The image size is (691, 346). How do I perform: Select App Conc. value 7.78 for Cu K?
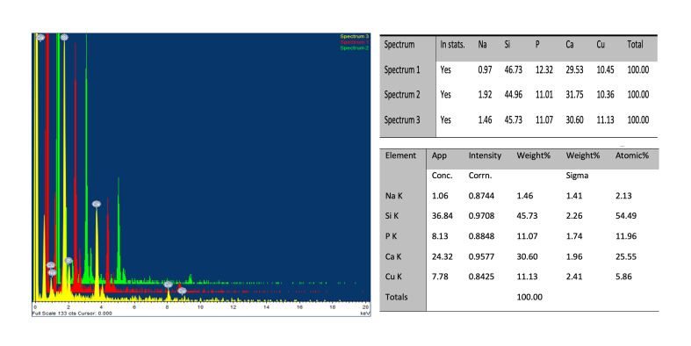[440, 277]
